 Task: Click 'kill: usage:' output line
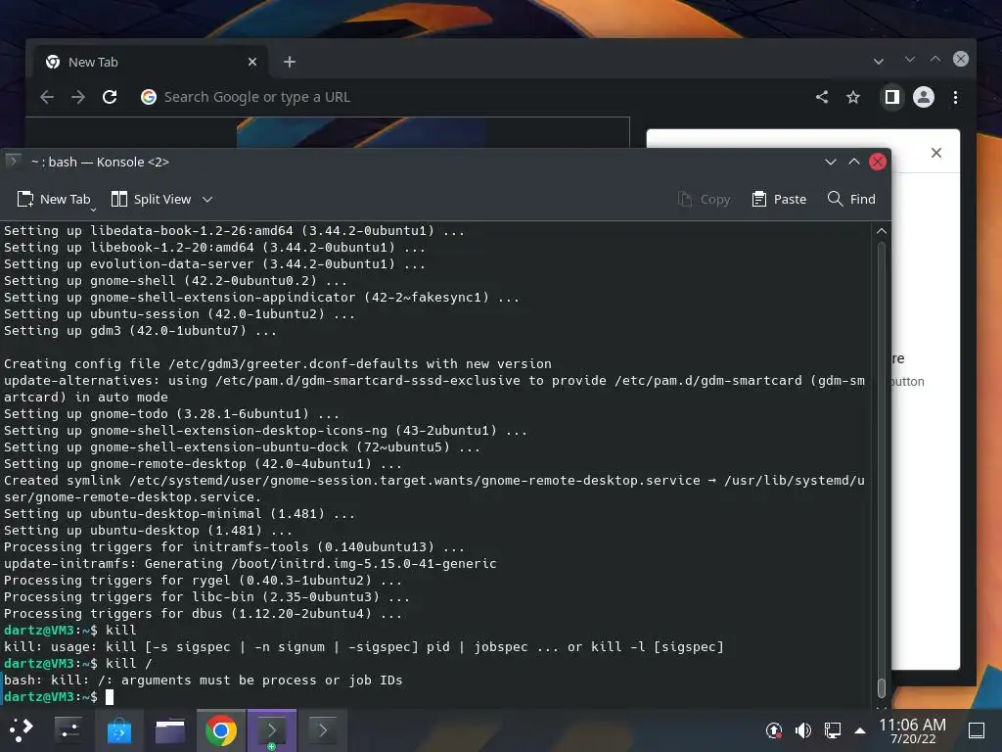click(x=364, y=646)
